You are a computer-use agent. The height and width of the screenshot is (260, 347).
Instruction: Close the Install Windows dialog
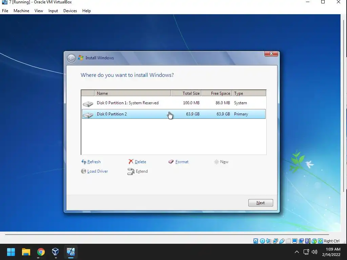coord(271,53)
